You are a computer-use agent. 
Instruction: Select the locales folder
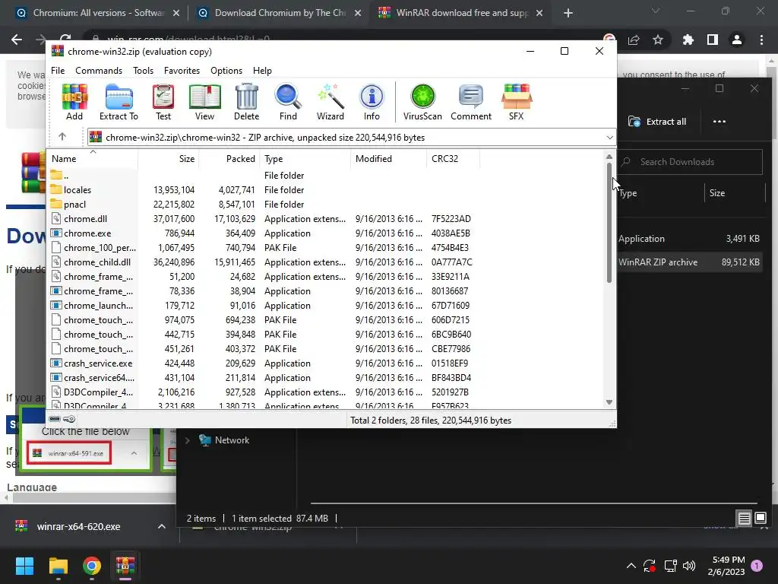tap(77, 189)
